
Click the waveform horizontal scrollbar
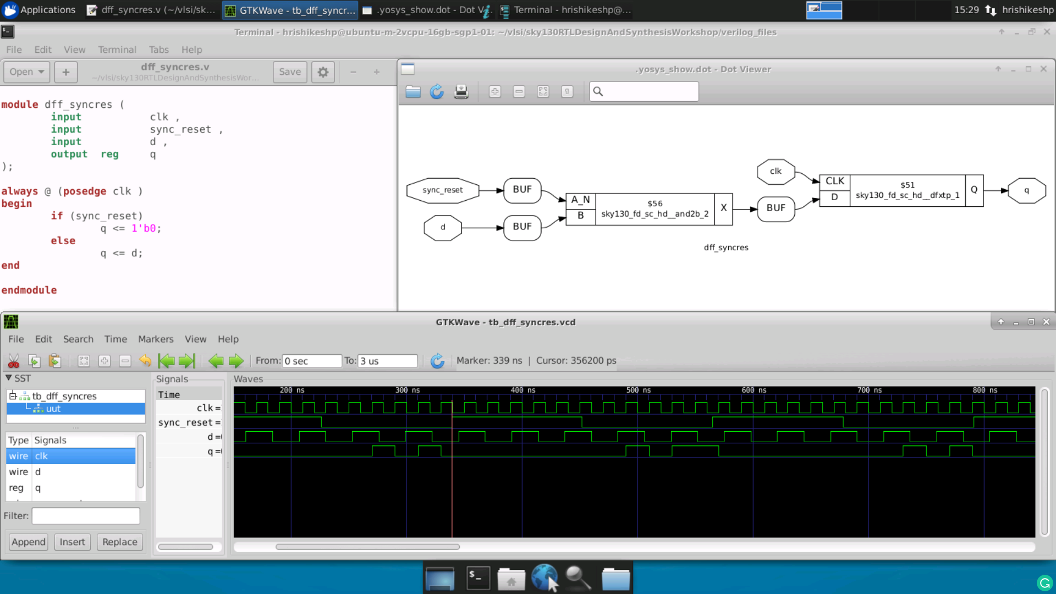(x=367, y=547)
